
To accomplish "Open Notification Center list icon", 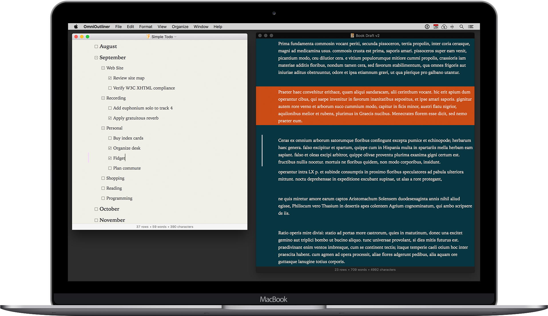I will 471,27.
